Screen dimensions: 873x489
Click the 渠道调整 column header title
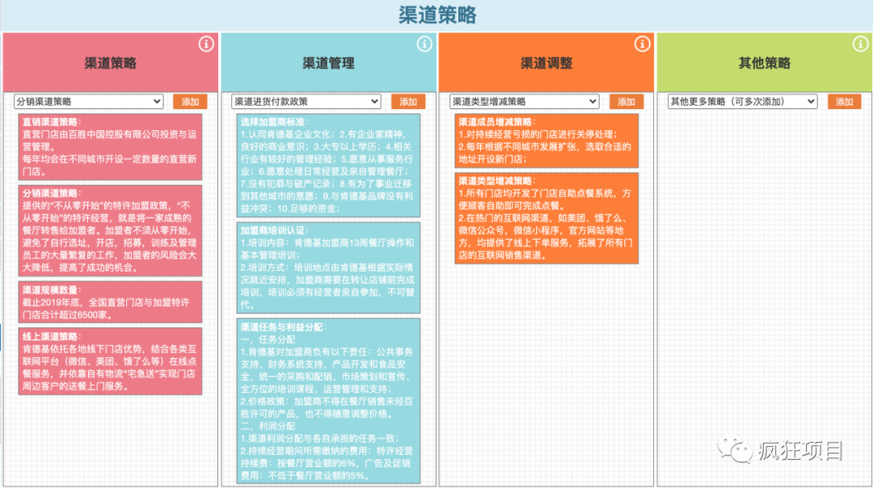coord(546,63)
